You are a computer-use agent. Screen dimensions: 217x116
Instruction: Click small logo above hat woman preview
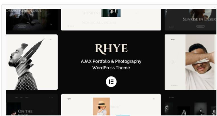[69, 99]
